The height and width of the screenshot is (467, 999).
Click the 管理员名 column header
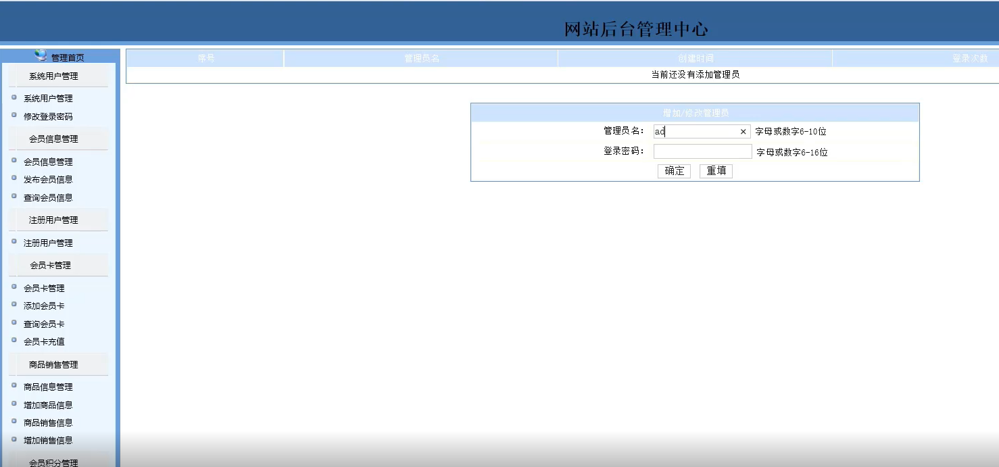click(422, 59)
